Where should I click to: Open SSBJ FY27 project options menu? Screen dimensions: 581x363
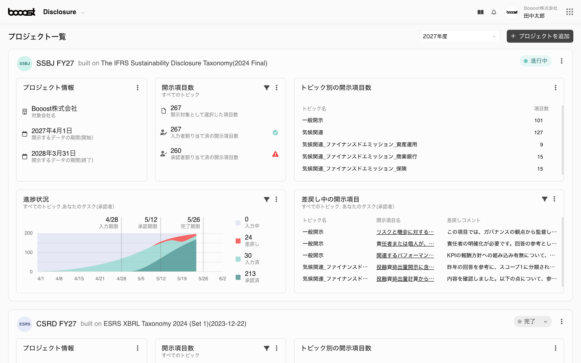point(561,61)
